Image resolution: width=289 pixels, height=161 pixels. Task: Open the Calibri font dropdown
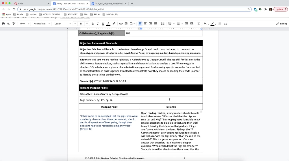click(63, 24)
